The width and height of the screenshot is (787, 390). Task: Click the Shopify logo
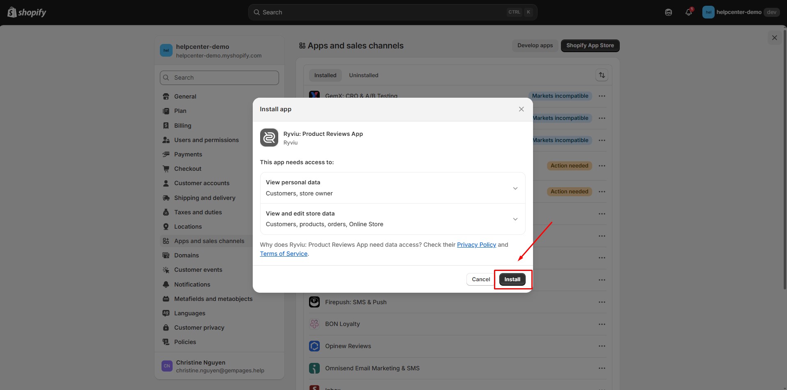coord(27,12)
